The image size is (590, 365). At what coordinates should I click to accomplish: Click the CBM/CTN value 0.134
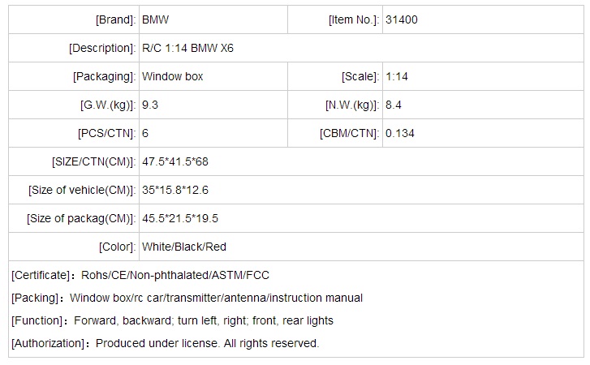point(400,133)
